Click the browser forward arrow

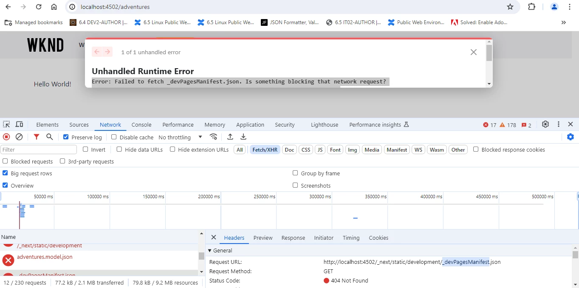point(23,7)
